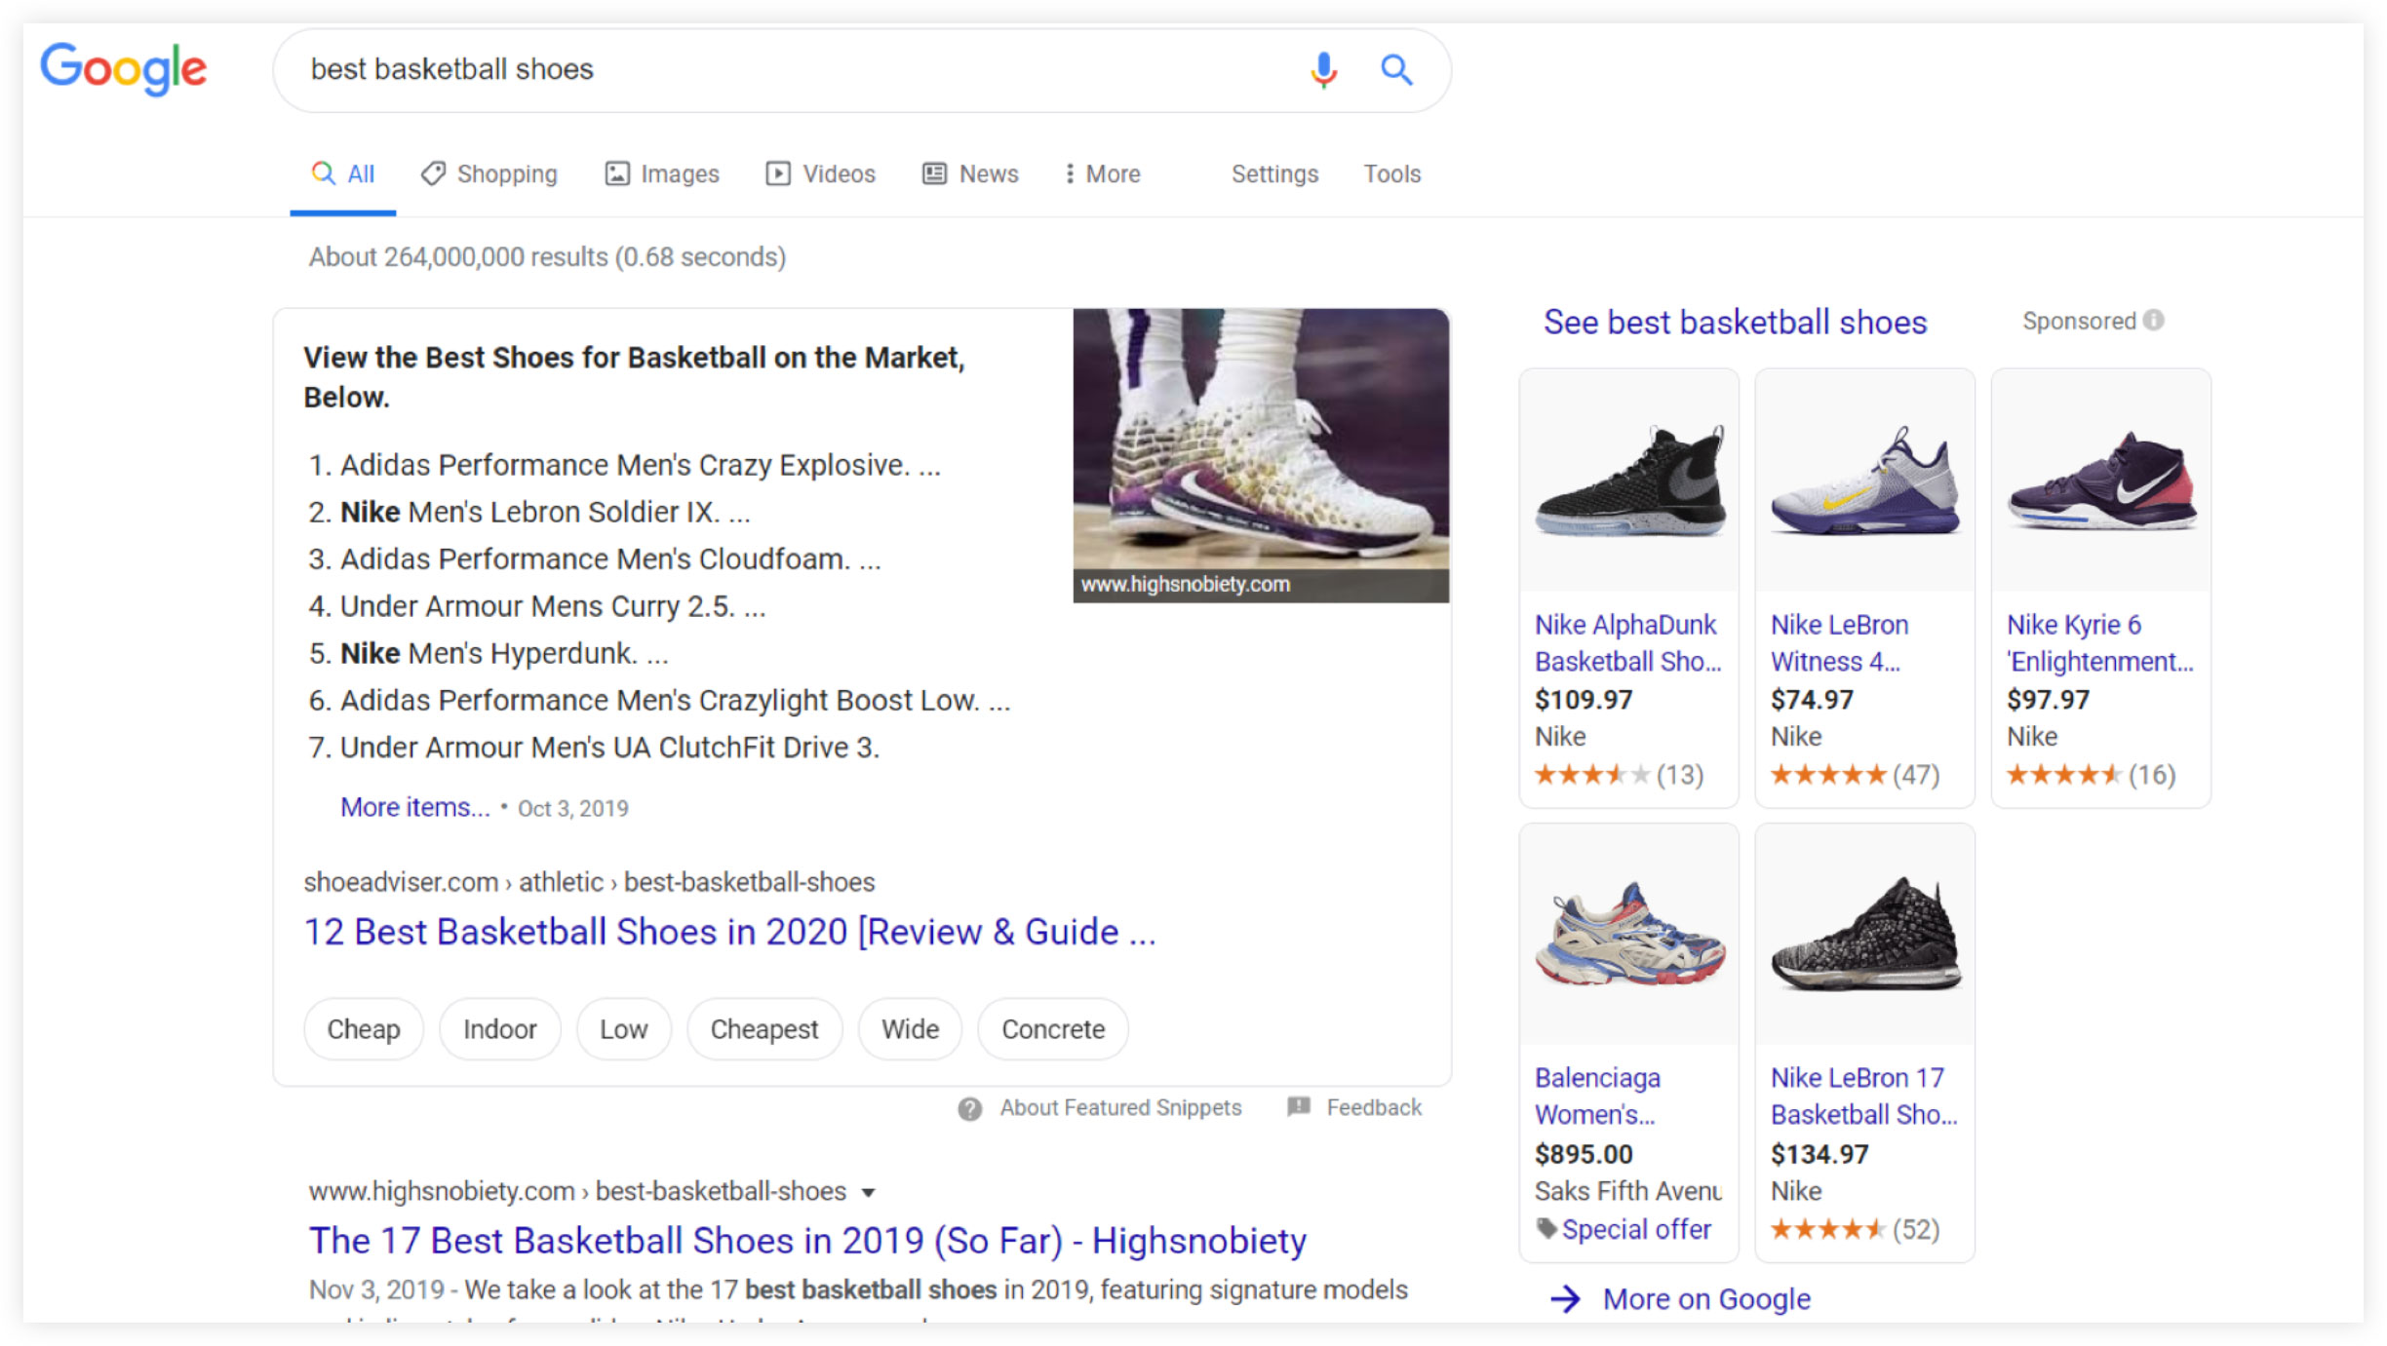
Task: Click the Special offer link on Balenciaga card
Action: (x=1636, y=1230)
